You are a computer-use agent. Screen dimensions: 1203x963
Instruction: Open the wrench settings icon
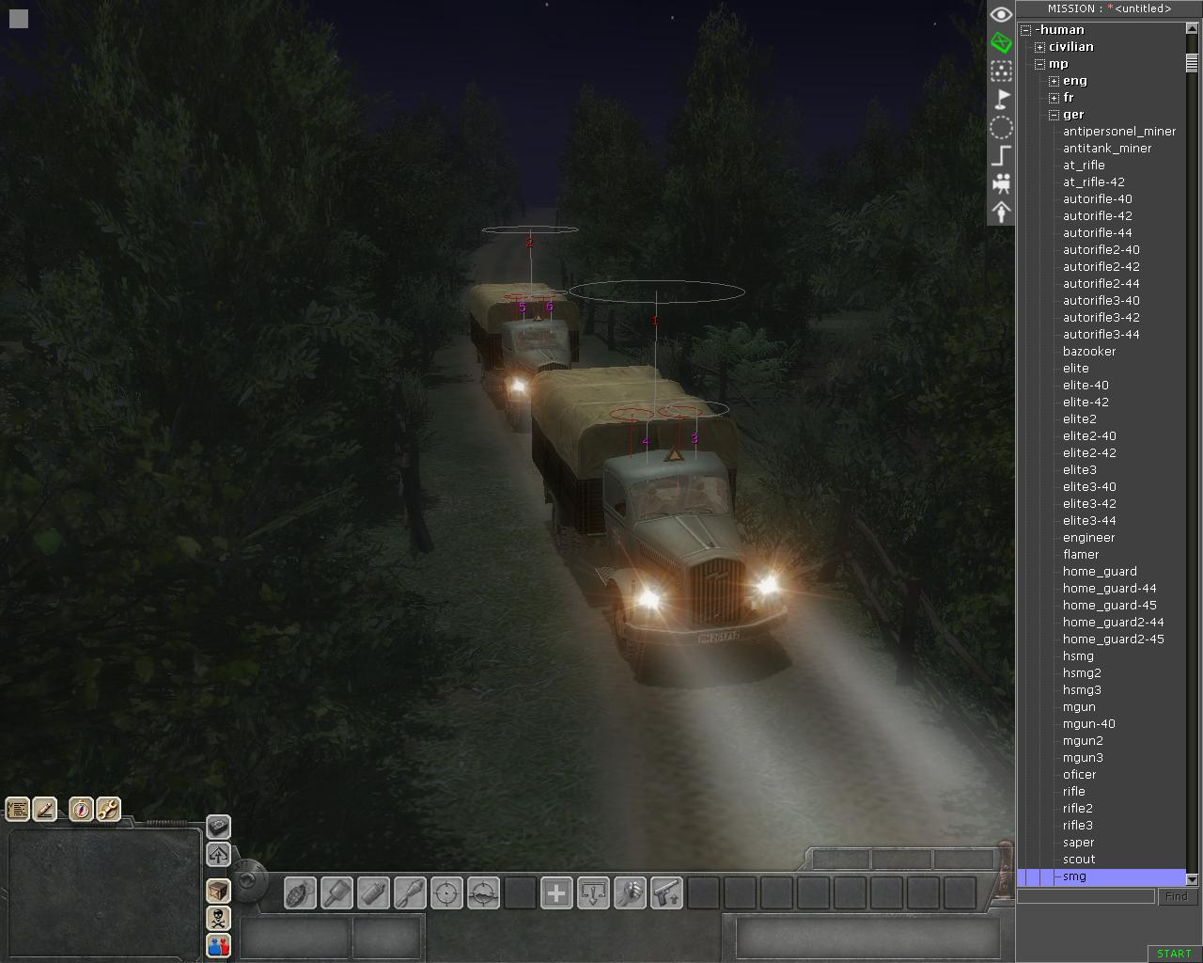pos(108,809)
